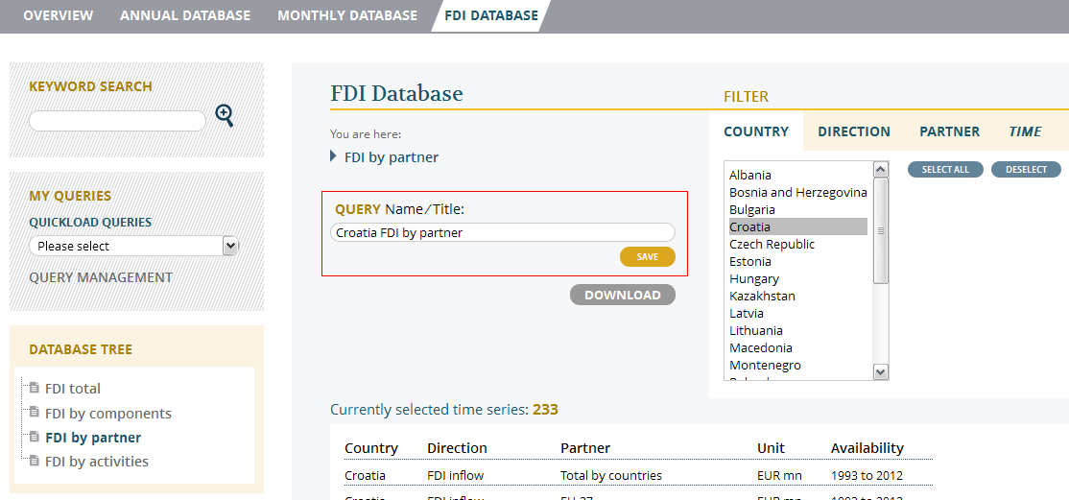Go to the Overview tab
This screenshot has width=1069, height=500.
(59, 15)
